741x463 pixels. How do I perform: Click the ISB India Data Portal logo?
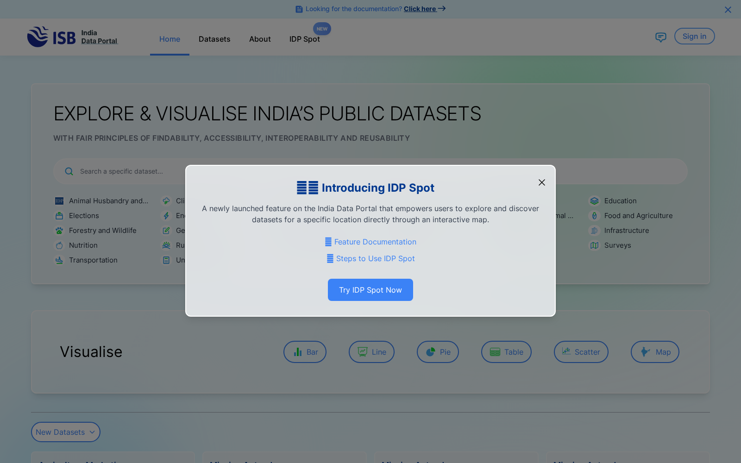point(72,37)
